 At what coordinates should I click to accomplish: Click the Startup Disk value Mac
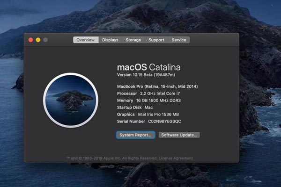148,108
